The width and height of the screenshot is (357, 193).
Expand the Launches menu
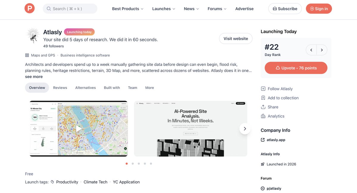(x=164, y=9)
